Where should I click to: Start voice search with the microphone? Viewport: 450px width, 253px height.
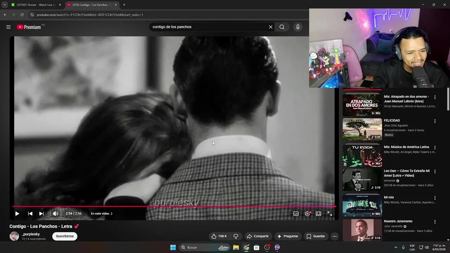[x=298, y=27]
